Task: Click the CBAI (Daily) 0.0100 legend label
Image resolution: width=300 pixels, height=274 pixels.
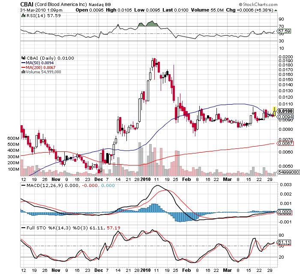Action: pos(50,58)
